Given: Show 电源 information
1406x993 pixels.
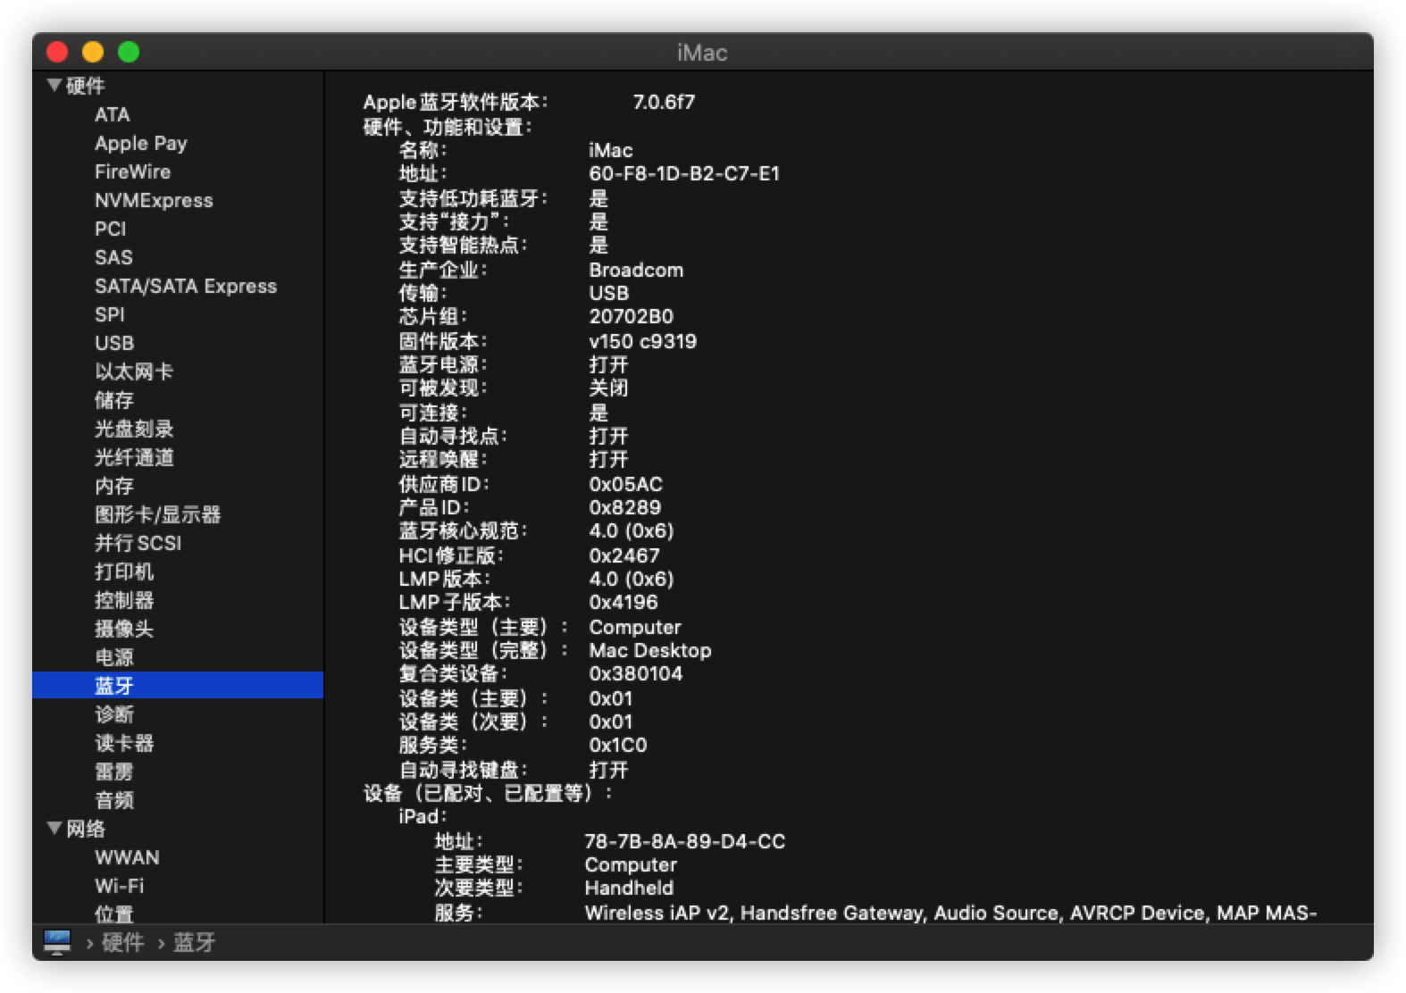Looking at the screenshot, I should click(114, 657).
